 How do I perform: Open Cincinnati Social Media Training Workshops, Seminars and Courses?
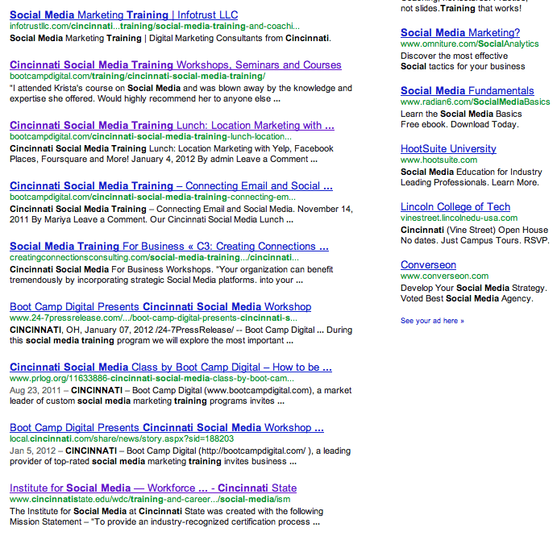pyautogui.click(x=175, y=64)
